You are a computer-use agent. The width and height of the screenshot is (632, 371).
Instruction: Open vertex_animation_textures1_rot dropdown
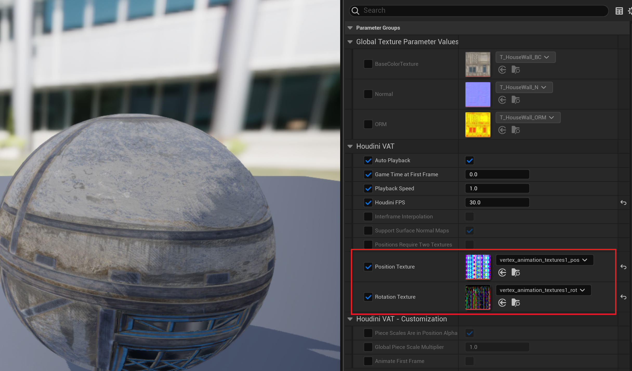[x=544, y=290]
